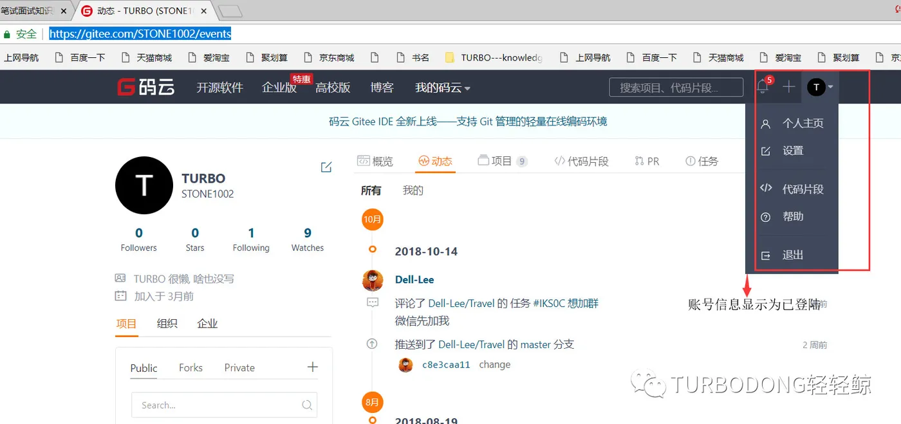Open the 天猫商城 bookmark after 百度一下
Image resolution: width=901 pixels, height=424 pixels.
tap(147, 57)
